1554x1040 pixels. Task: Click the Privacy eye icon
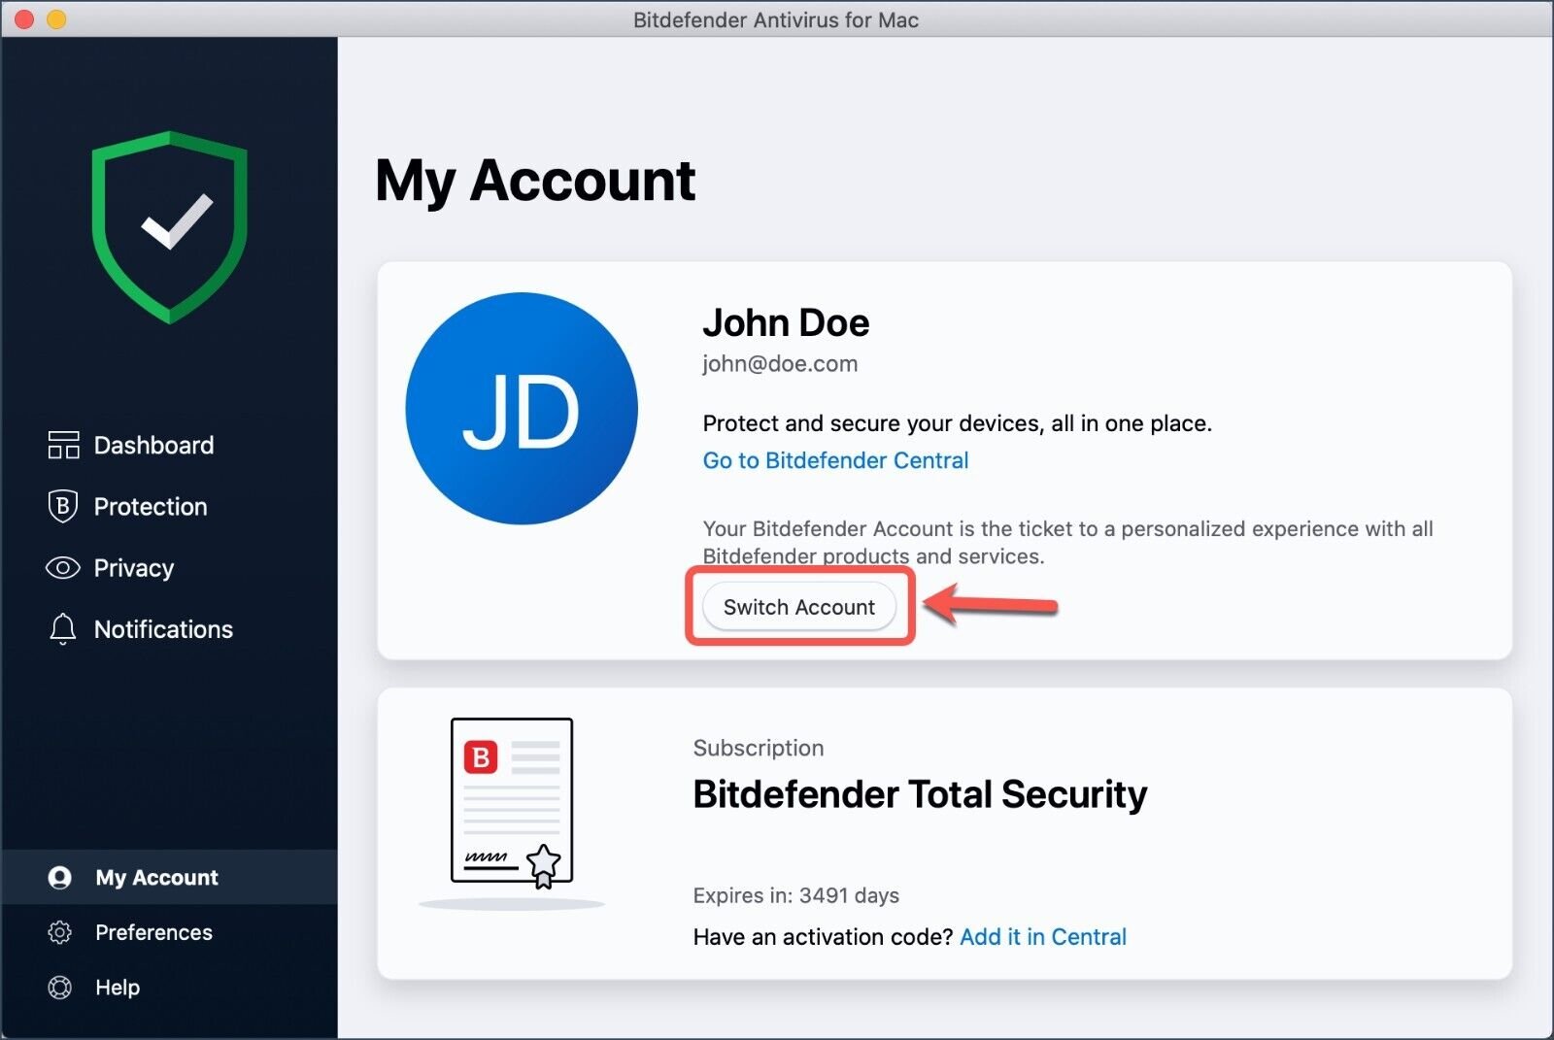click(62, 568)
